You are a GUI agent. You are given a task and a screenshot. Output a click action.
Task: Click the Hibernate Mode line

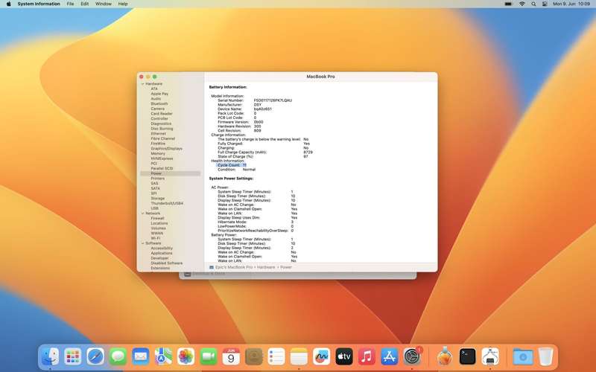(x=256, y=222)
